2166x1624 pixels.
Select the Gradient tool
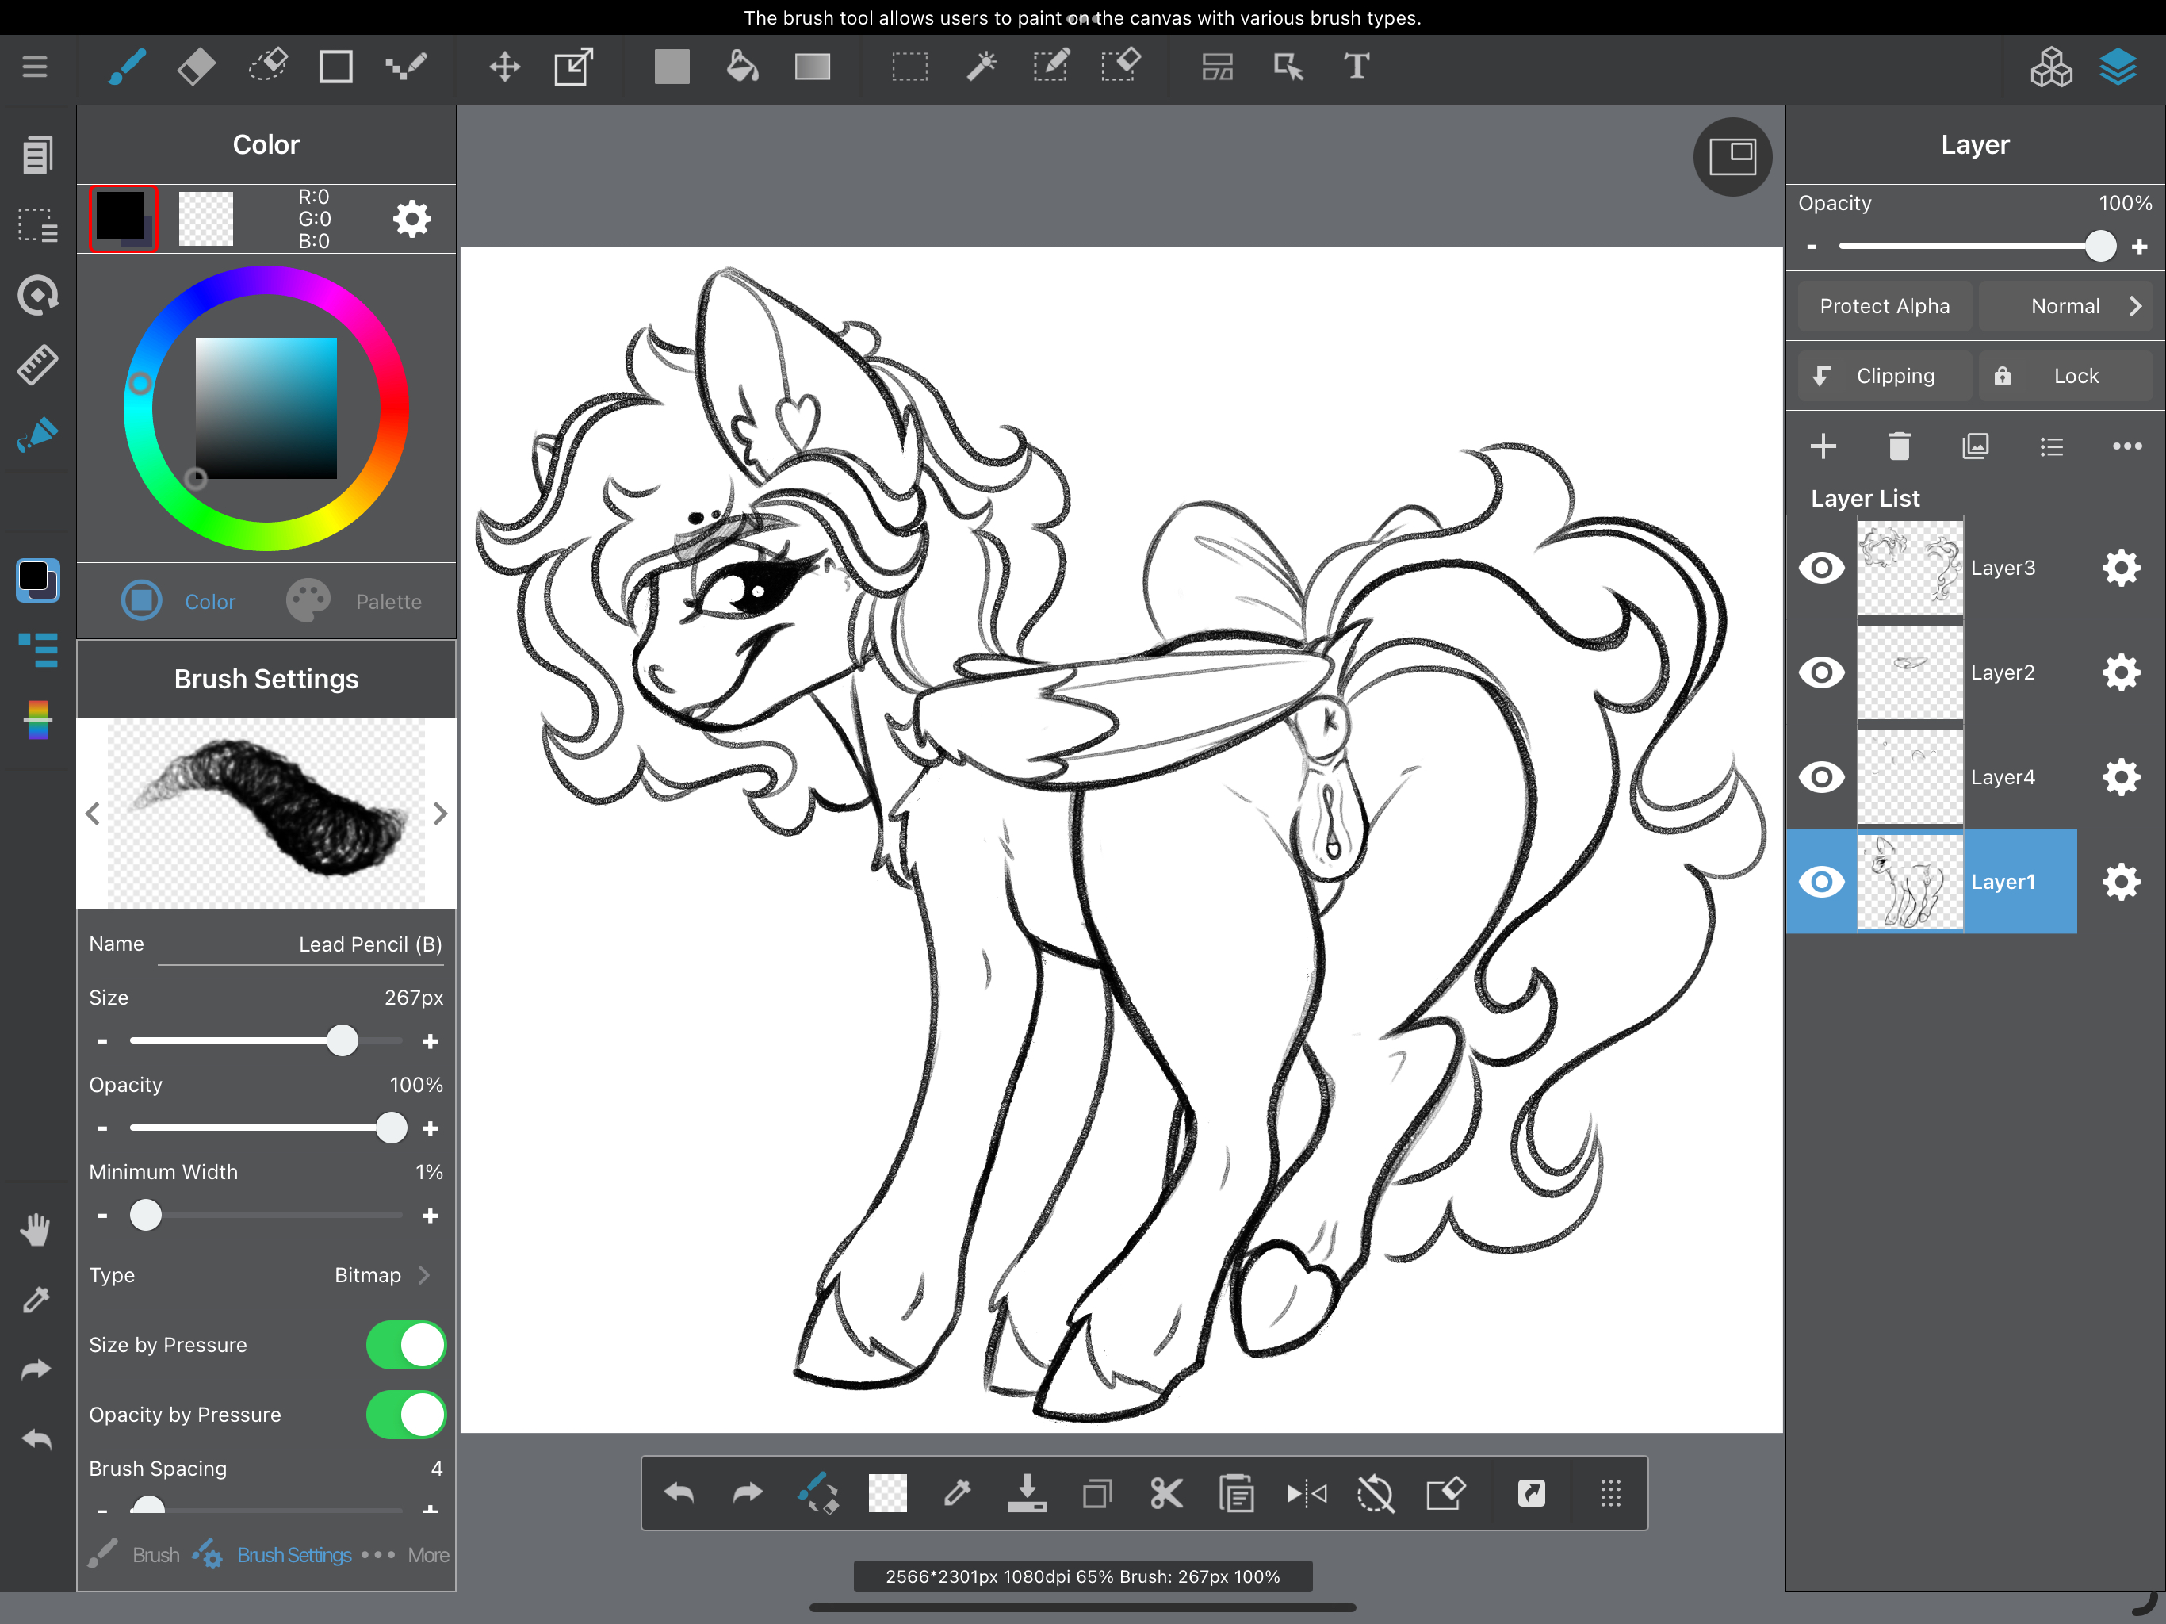[x=812, y=67]
